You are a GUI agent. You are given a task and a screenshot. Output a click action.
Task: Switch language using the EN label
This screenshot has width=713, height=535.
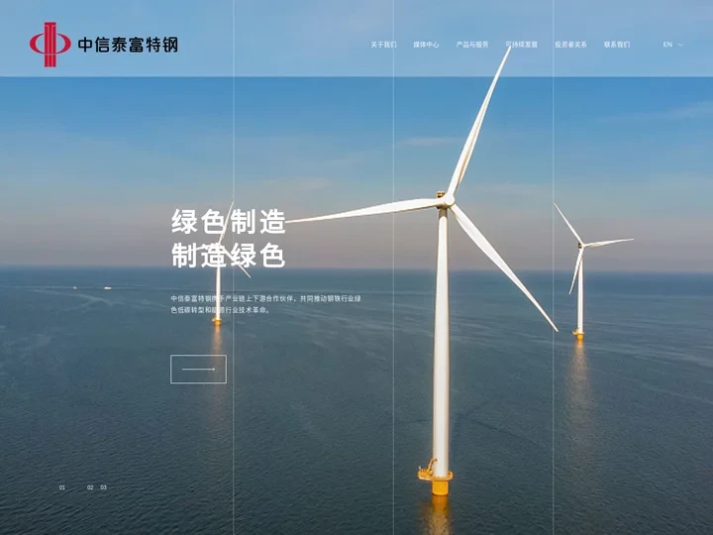pyautogui.click(x=667, y=45)
